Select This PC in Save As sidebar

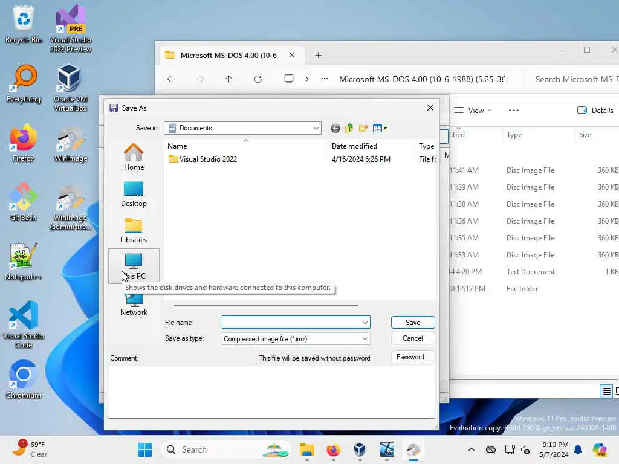[x=134, y=266]
